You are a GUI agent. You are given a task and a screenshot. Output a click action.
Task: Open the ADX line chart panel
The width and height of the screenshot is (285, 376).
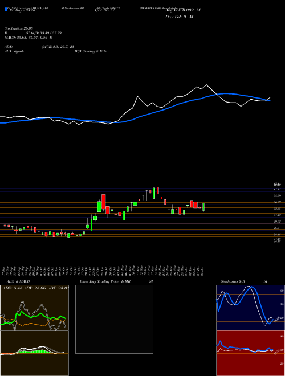pos(34,308)
